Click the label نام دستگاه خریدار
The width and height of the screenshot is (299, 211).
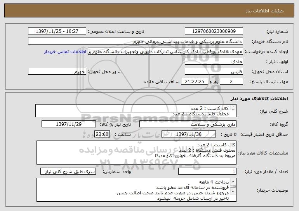click(x=270, y=42)
